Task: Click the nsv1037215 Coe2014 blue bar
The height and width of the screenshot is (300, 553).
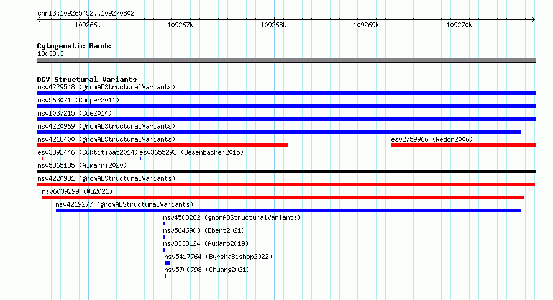Action: point(286,119)
